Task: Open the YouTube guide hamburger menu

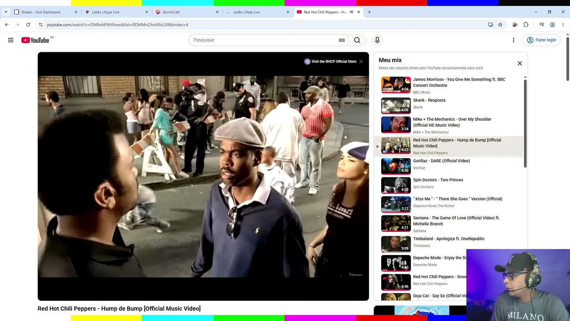Action: tap(11, 40)
